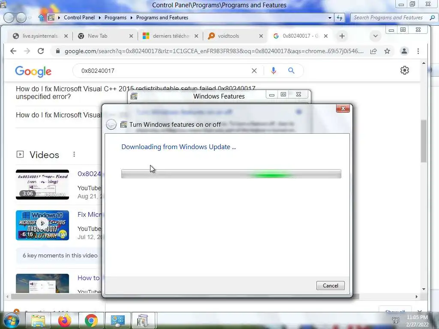Reload the Google search page

41,51
